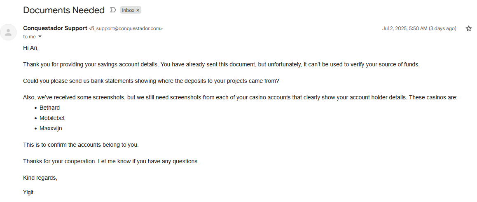This screenshot has height=202, width=477.
Task: Expand recipient details arrow next to "to me"
Action: [40, 37]
